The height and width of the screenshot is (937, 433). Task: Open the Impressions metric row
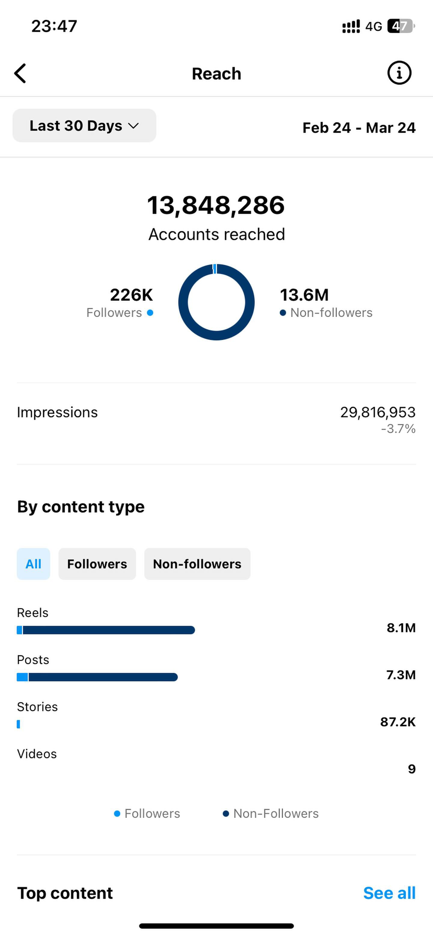pyautogui.click(x=216, y=420)
